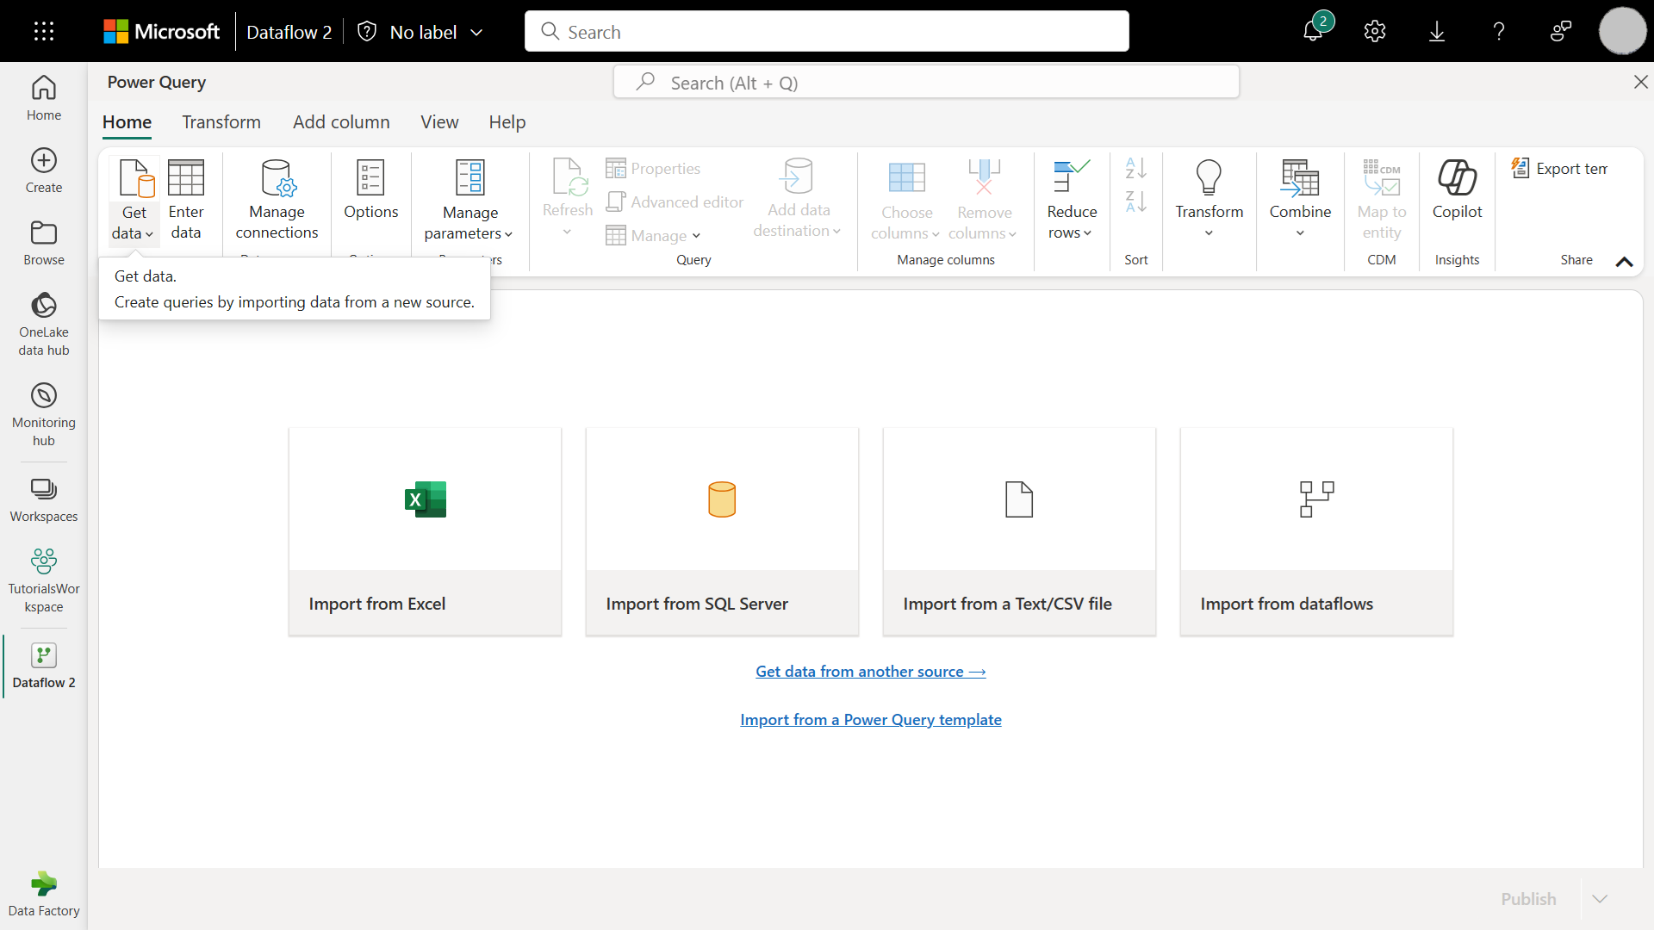Open OneLake data hub in sidebar

[44, 324]
